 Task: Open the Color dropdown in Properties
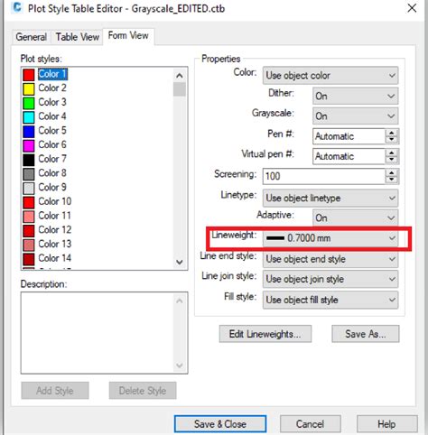point(330,76)
